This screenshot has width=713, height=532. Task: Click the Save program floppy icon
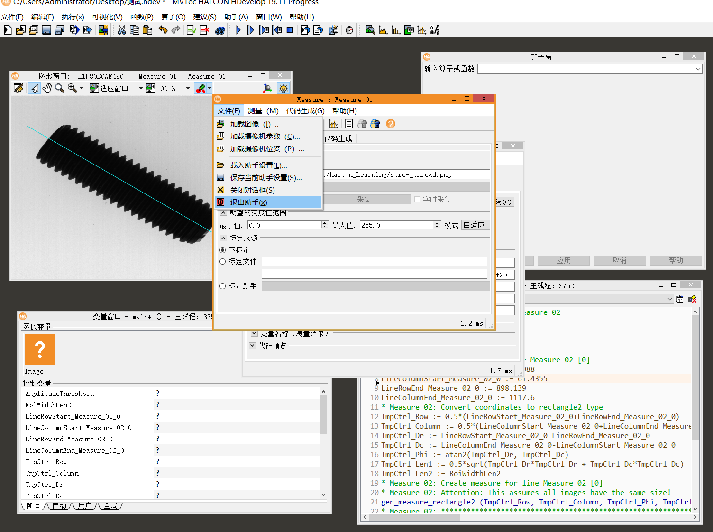point(46,30)
